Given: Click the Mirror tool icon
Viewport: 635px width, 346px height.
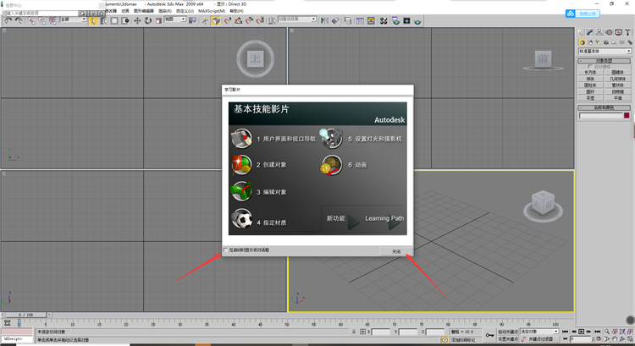Looking at the screenshot, I should pos(324,20).
